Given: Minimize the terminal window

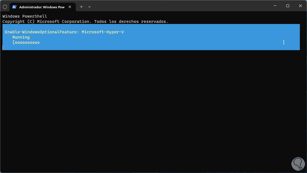Looking at the screenshot, I should (275, 6).
